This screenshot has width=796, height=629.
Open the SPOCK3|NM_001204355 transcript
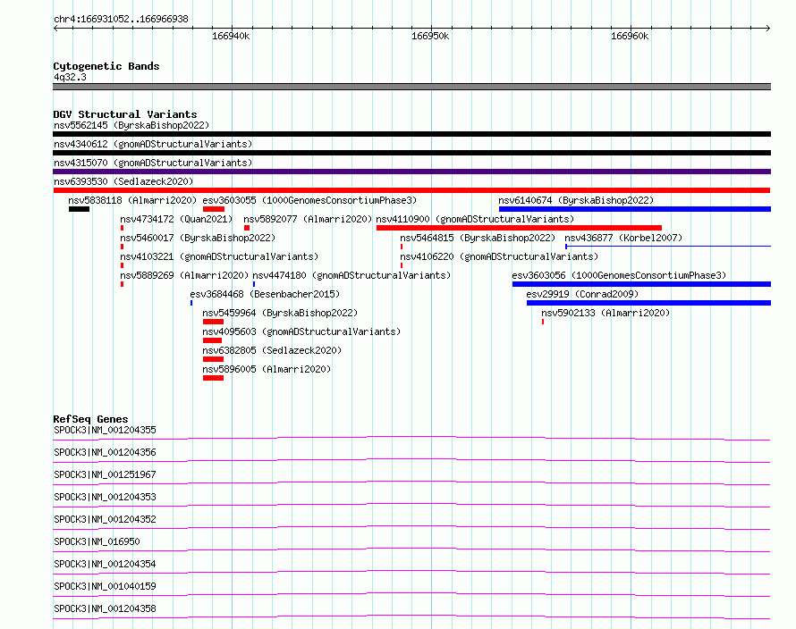[105, 430]
